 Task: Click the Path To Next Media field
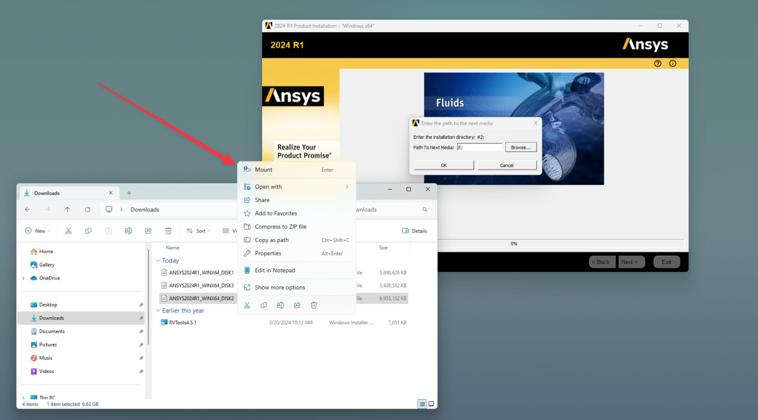479,148
